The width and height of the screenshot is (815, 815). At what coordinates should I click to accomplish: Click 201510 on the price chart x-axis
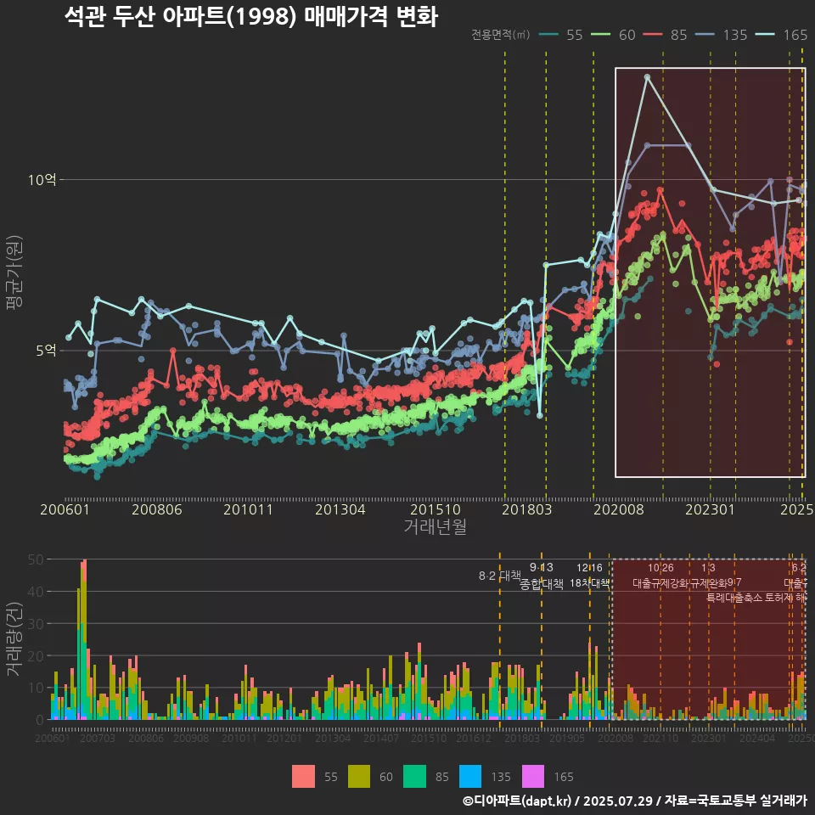[x=436, y=509]
